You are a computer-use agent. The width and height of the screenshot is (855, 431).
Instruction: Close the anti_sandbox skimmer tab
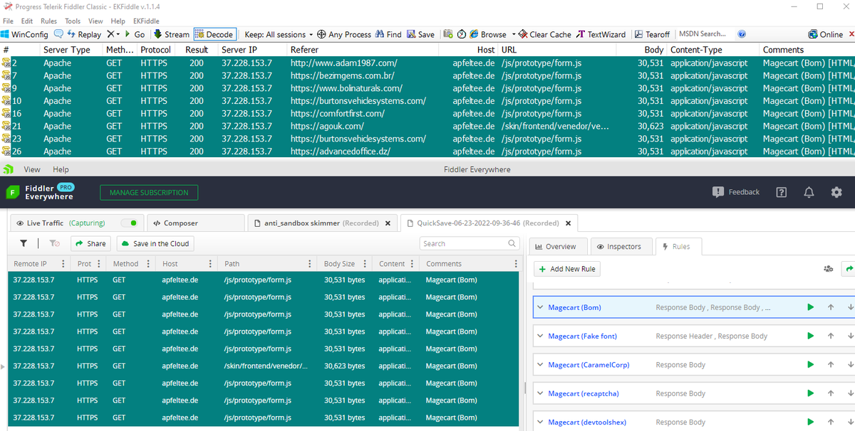(x=388, y=223)
